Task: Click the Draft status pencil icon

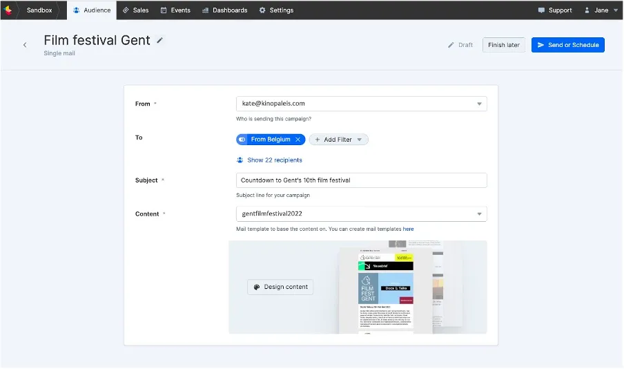Action: (451, 45)
